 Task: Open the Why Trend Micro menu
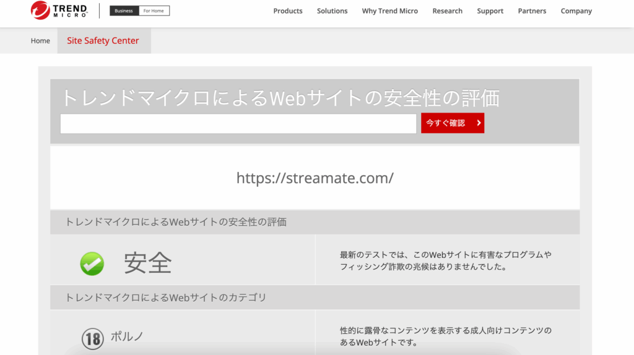390,11
